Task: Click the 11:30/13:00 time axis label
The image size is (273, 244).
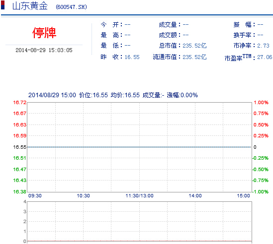Action: pos(139,196)
